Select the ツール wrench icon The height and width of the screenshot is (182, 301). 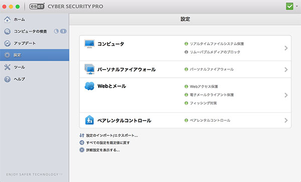[x=8, y=67]
